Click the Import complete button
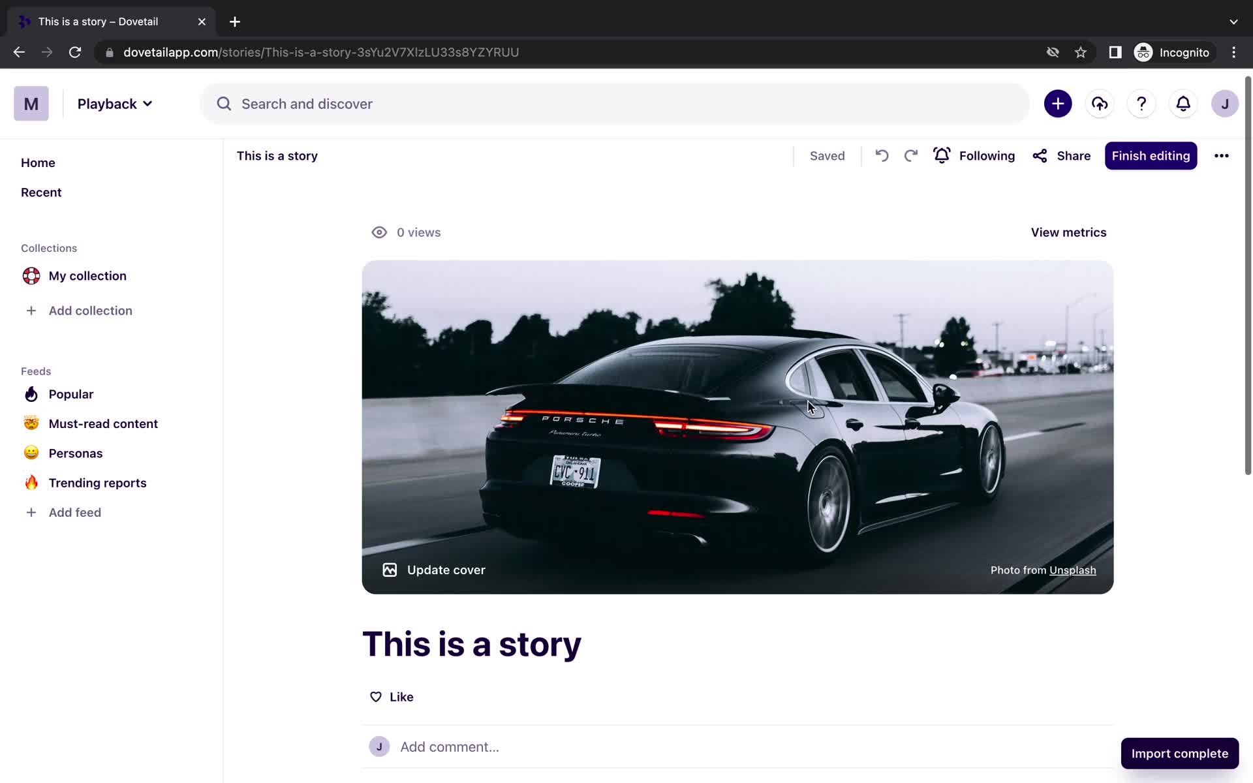Screen dimensions: 1253x783 coord(1180,753)
